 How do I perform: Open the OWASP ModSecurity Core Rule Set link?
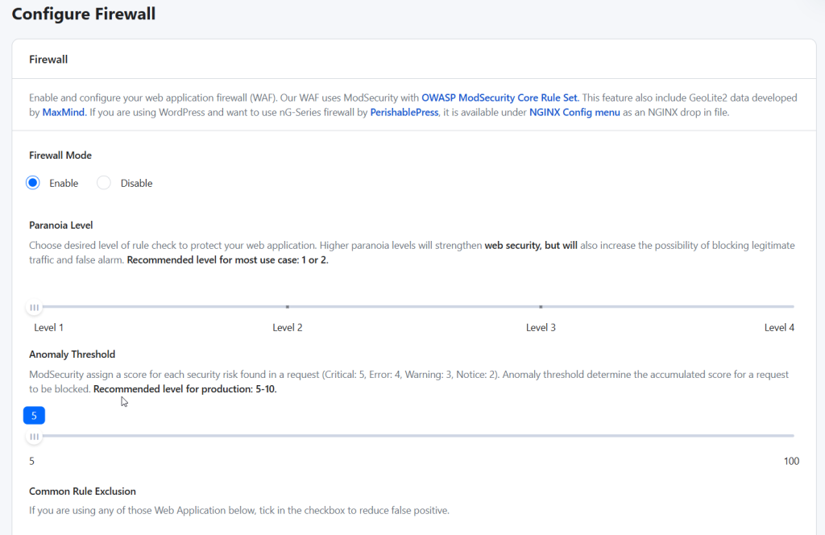(x=499, y=97)
